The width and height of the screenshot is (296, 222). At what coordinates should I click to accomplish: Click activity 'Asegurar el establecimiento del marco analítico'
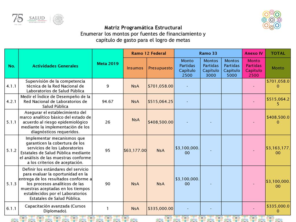(x=55, y=122)
